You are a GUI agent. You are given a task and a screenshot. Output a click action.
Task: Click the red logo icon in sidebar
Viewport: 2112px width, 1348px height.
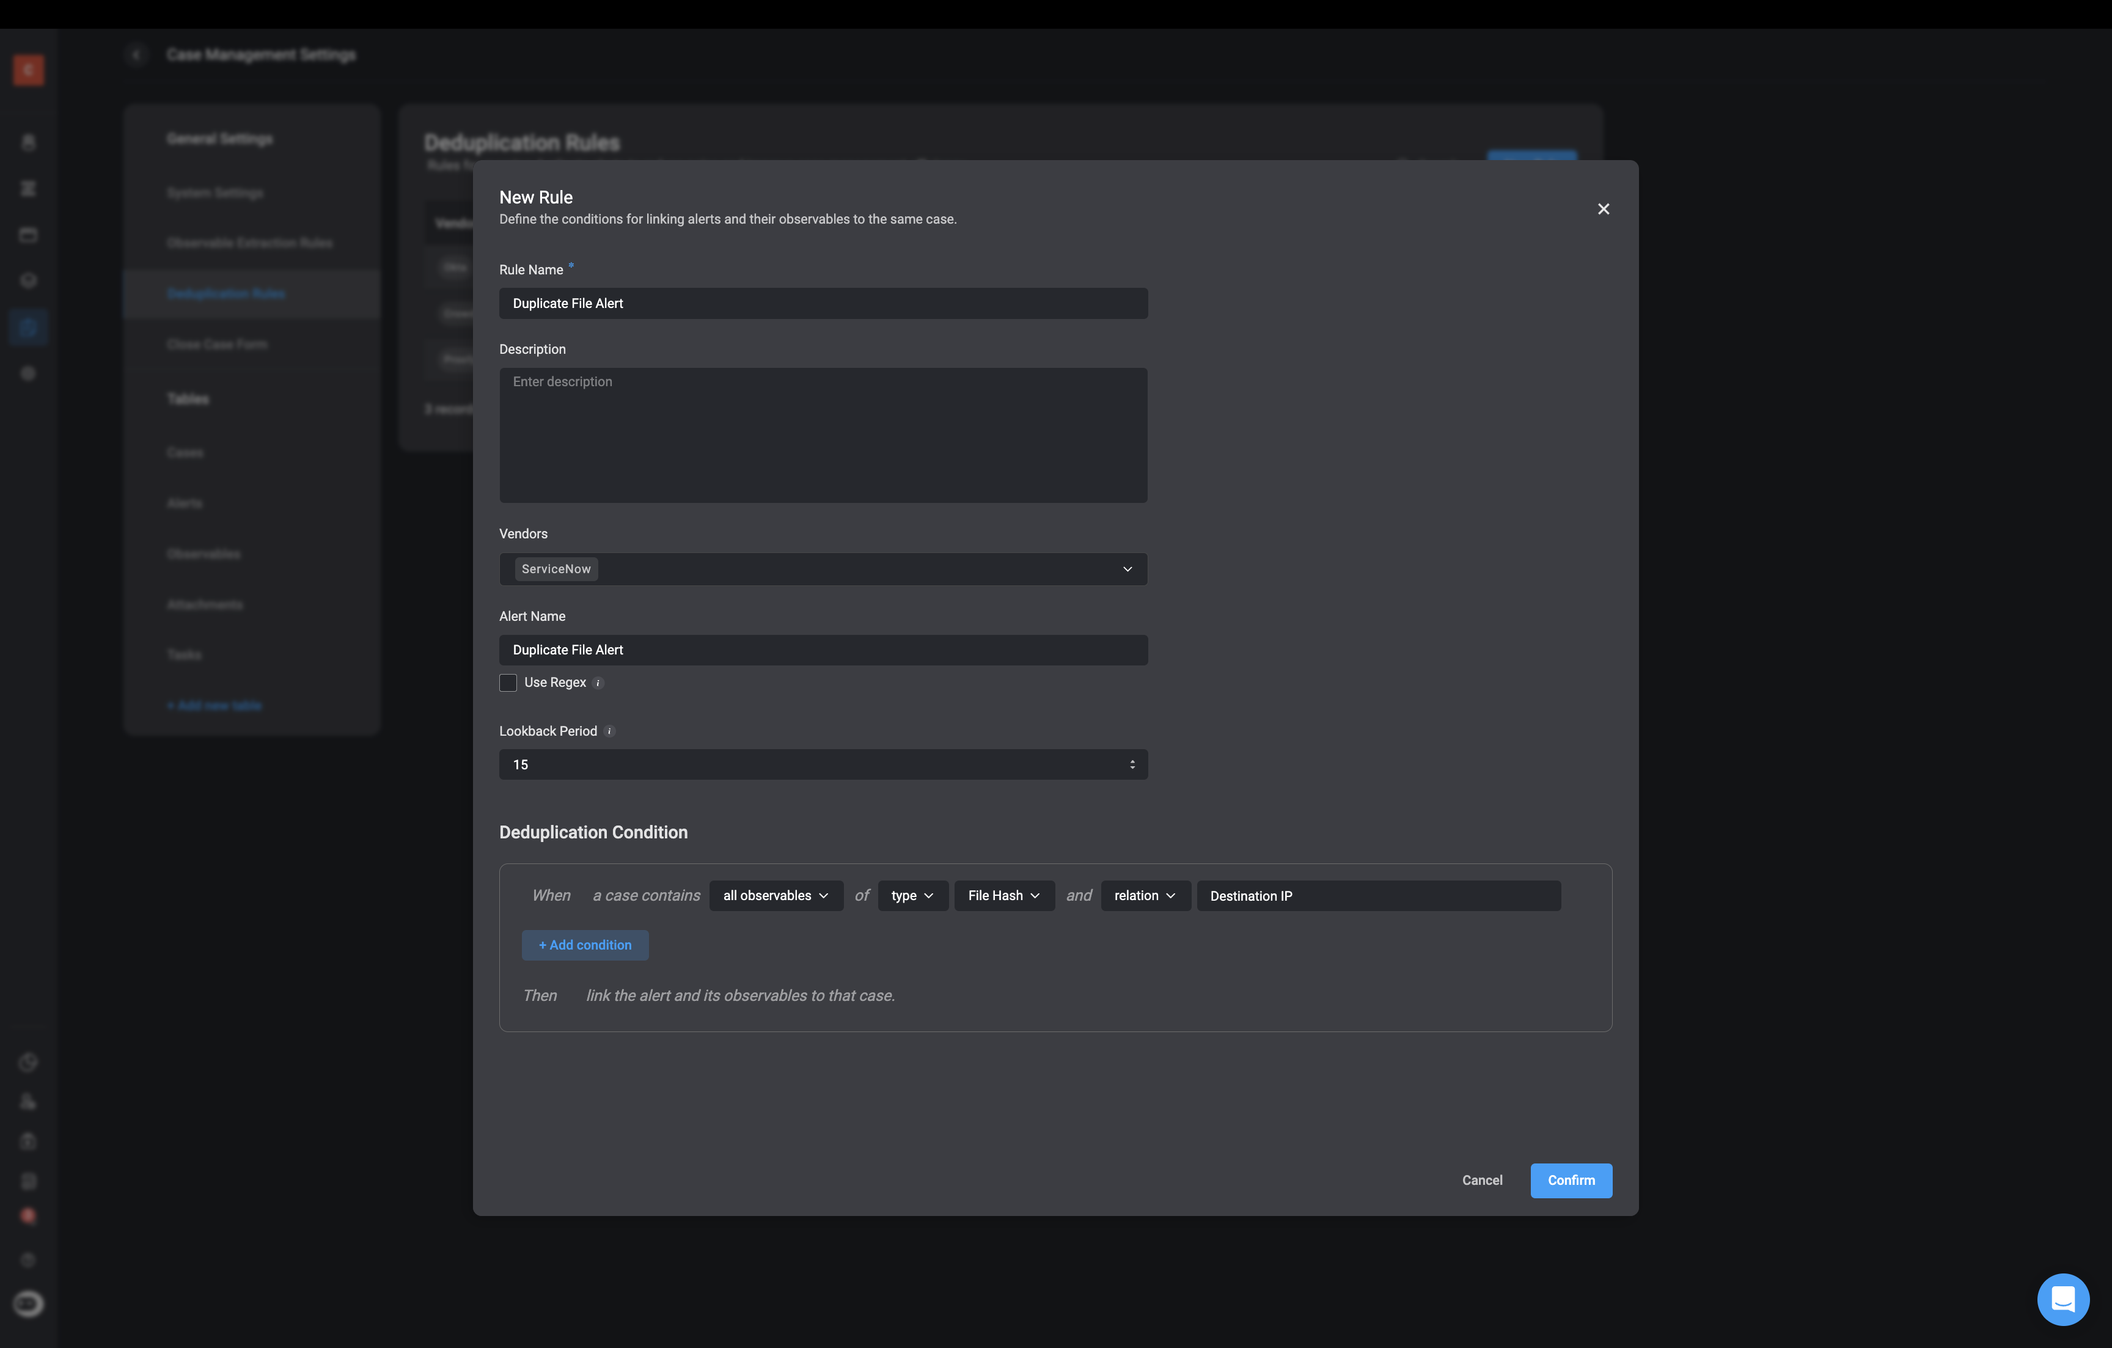28,70
